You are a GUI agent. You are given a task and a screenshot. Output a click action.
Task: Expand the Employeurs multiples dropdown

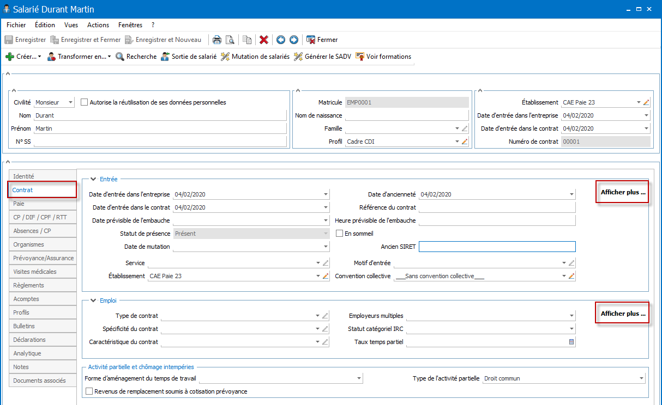pyautogui.click(x=571, y=316)
